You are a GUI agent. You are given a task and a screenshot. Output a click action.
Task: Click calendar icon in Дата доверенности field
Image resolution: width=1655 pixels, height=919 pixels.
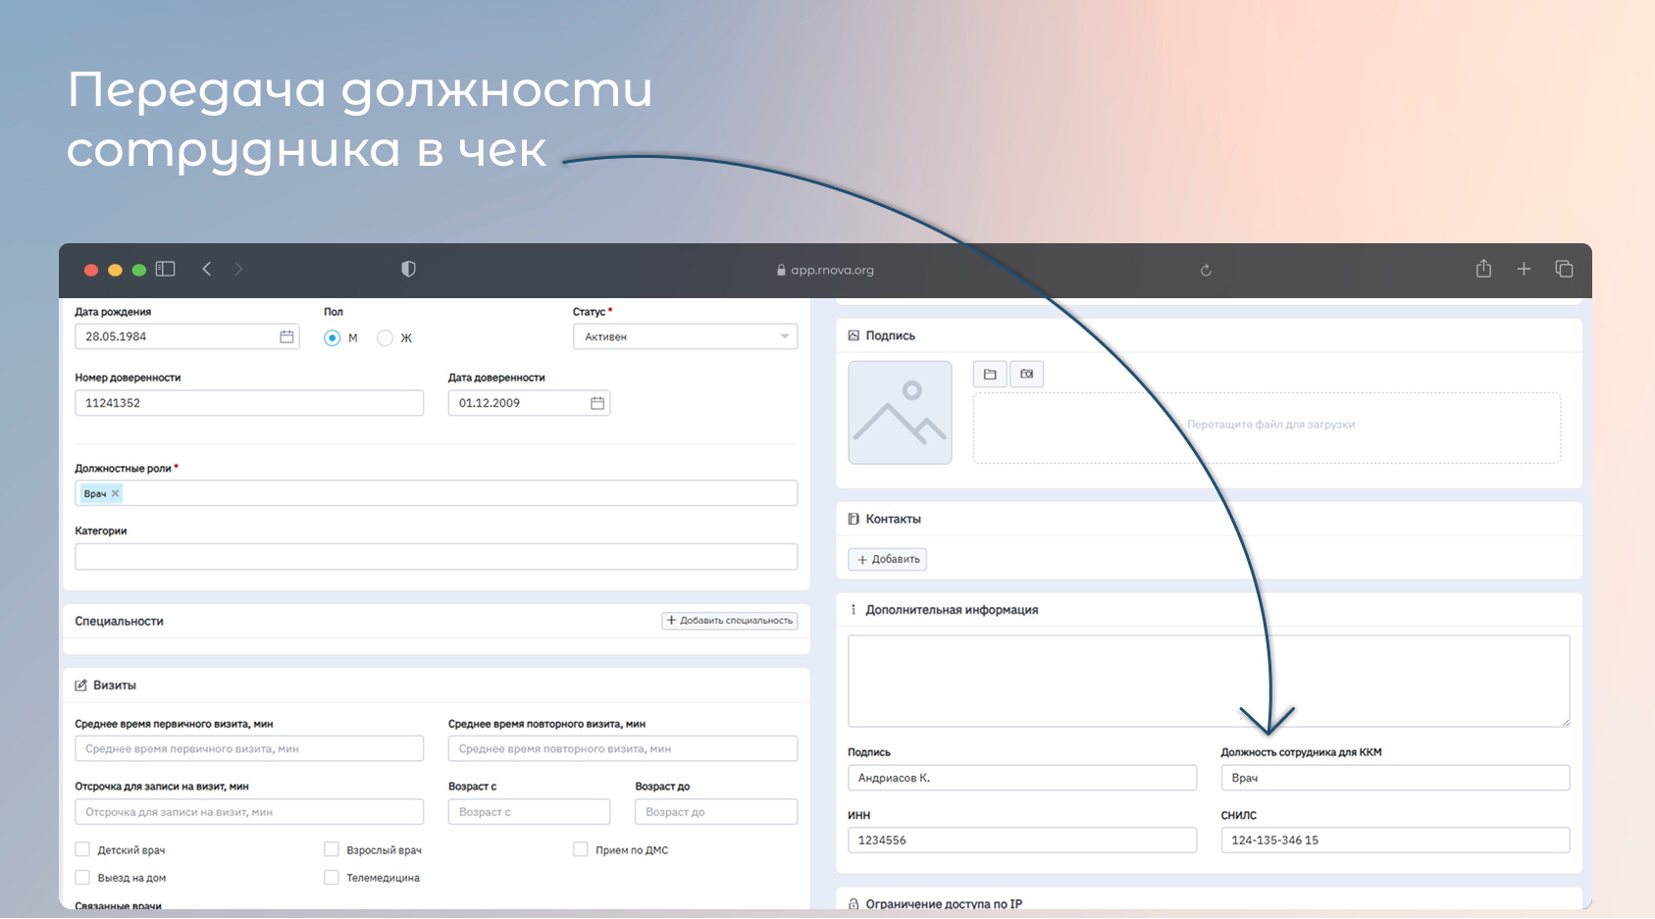pos(596,403)
